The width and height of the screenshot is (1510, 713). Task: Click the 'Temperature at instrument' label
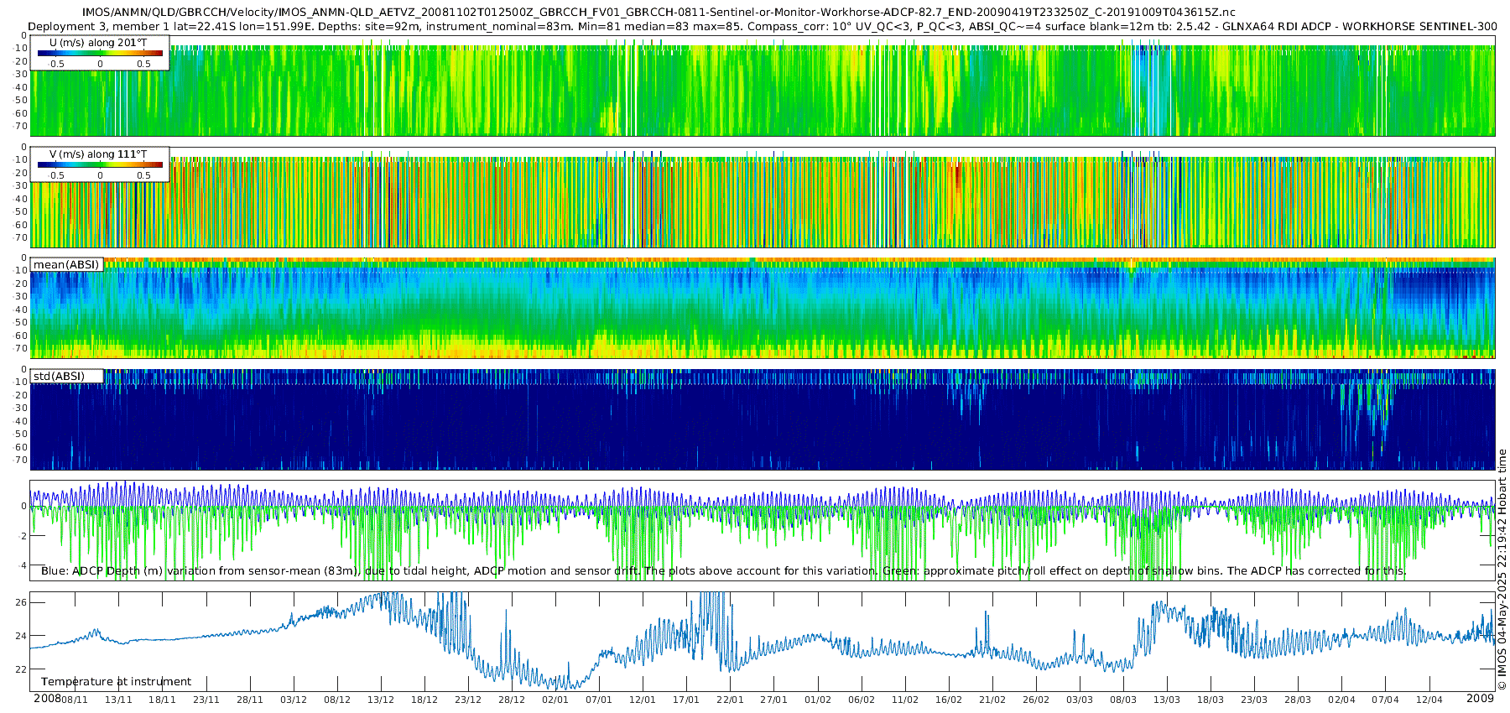[116, 682]
